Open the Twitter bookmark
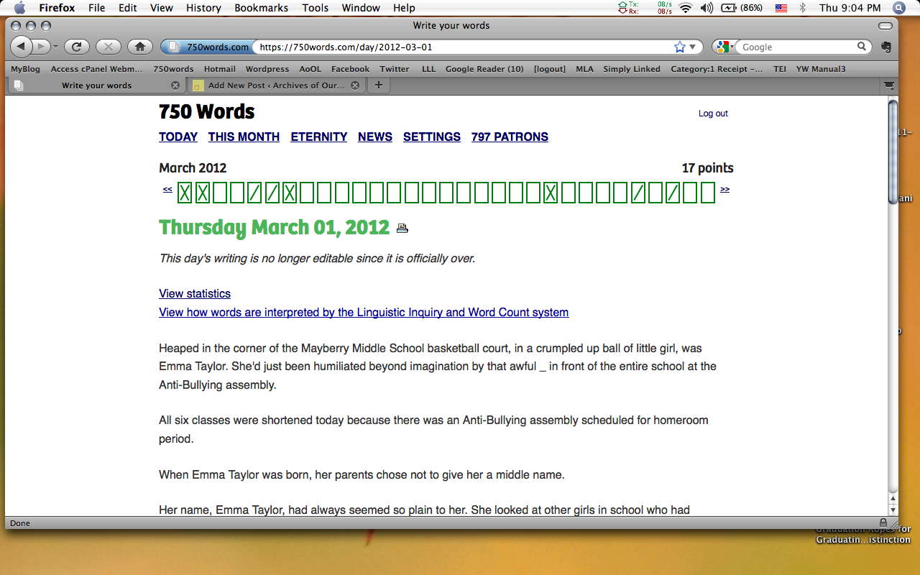 tap(395, 69)
